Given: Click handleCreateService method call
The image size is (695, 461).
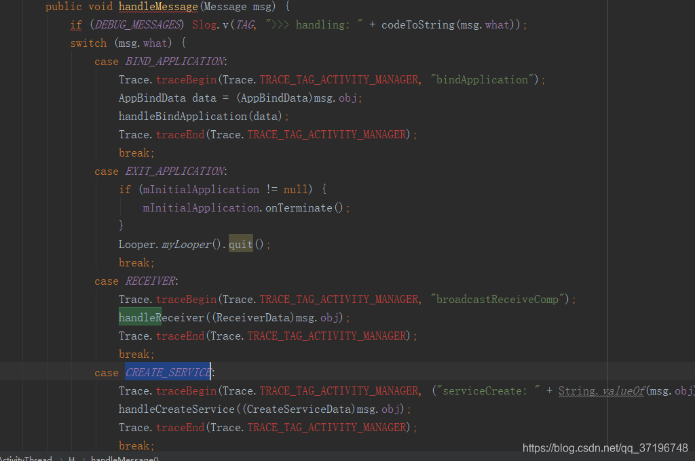Looking at the screenshot, I should click(x=176, y=409).
